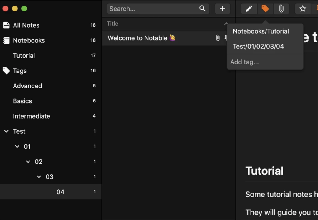Open All Notes in sidebar
Image resolution: width=318 pixels, height=220 pixels.
click(x=51, y=25)
